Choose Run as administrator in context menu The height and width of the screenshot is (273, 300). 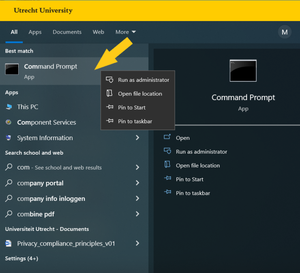(138, 80)
